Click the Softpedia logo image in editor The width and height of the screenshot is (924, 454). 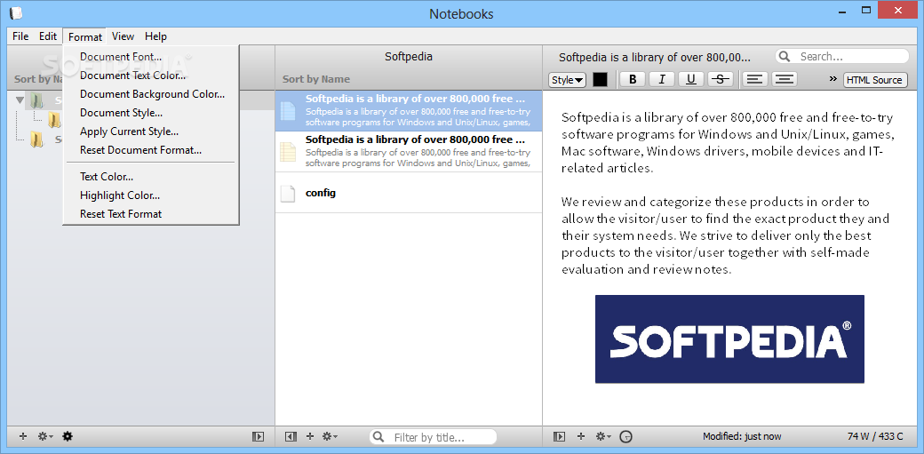tap(729, 339)
